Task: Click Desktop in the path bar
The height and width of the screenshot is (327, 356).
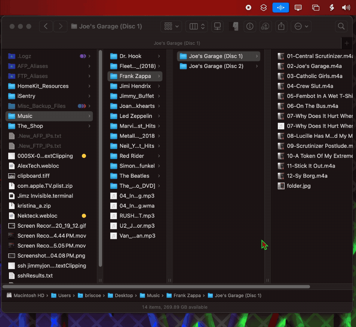Action: click(x=120, y=296)
